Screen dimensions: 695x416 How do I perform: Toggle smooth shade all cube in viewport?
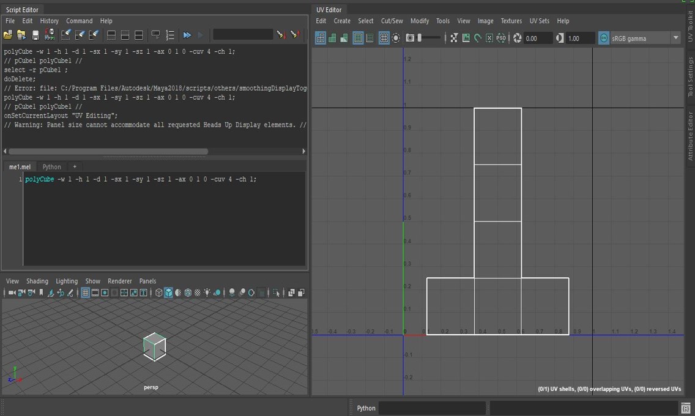pos(168,293)
